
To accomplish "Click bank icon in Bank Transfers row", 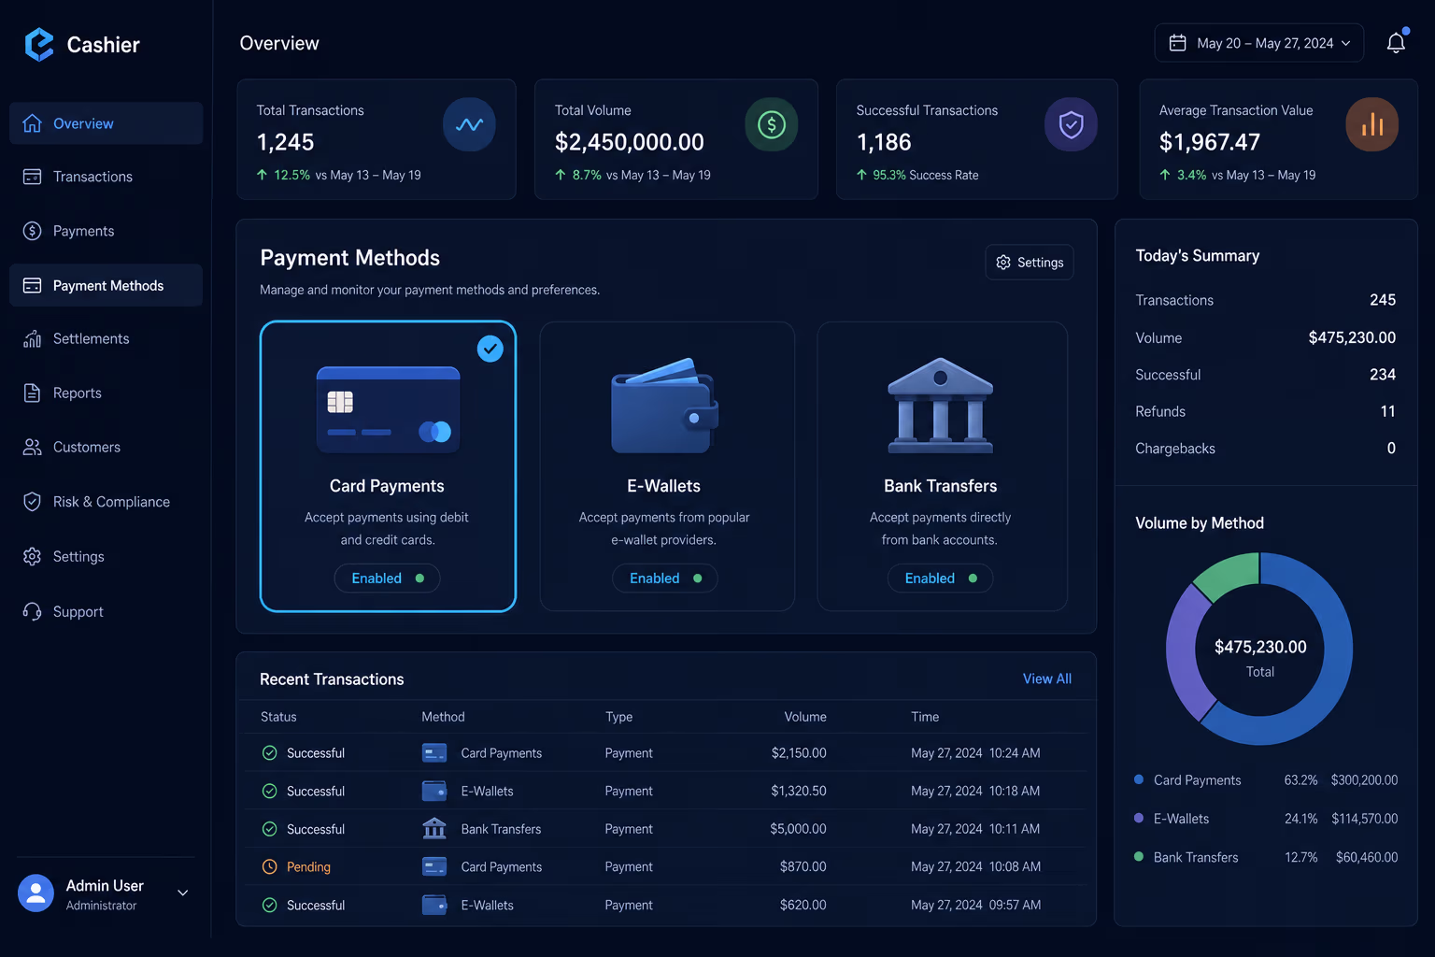I will pyautogui.click(x=434, y=828).
